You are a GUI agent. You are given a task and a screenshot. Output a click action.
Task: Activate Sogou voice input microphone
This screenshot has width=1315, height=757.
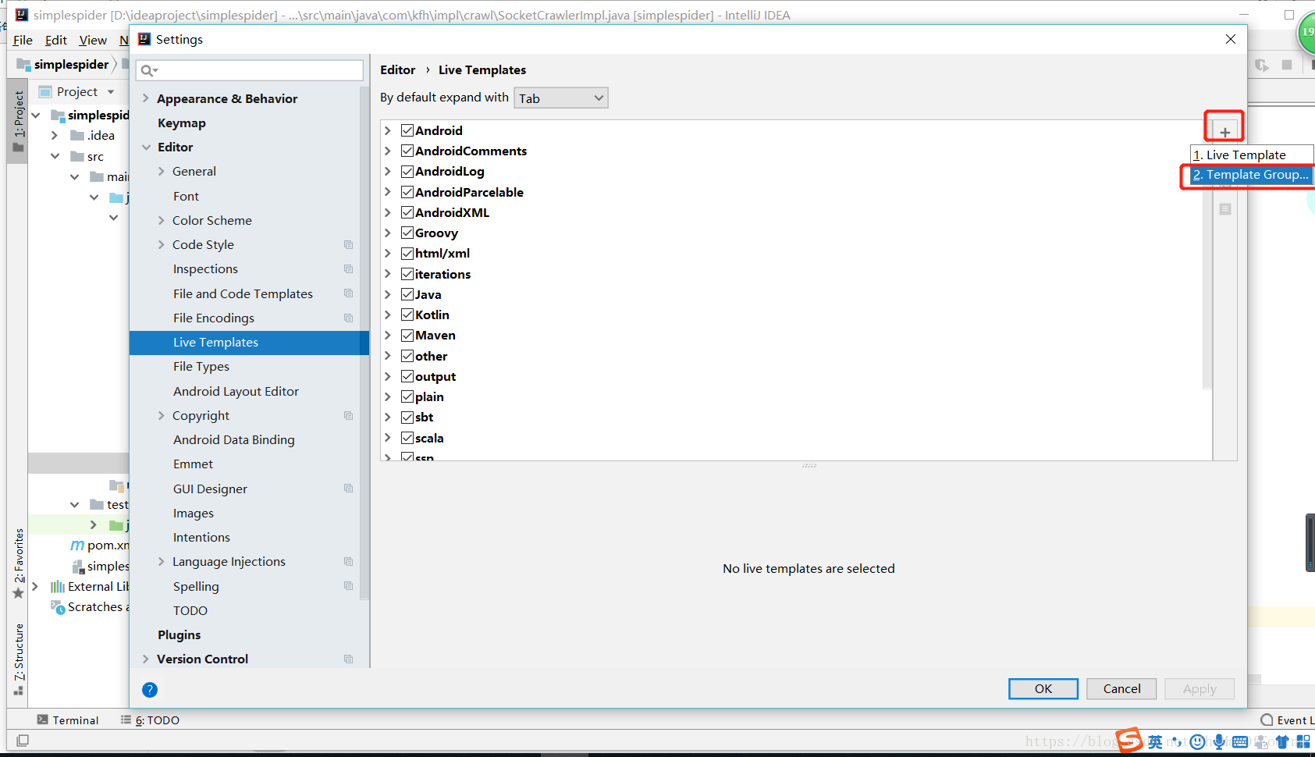pos(1219,741)
